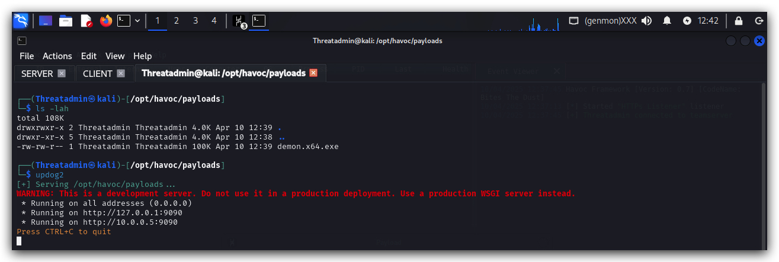Image resolution: width=779 pixels, height=262 pixels.
Task: Open the Kali dragon applications menu
Action: tap(21, 21)
